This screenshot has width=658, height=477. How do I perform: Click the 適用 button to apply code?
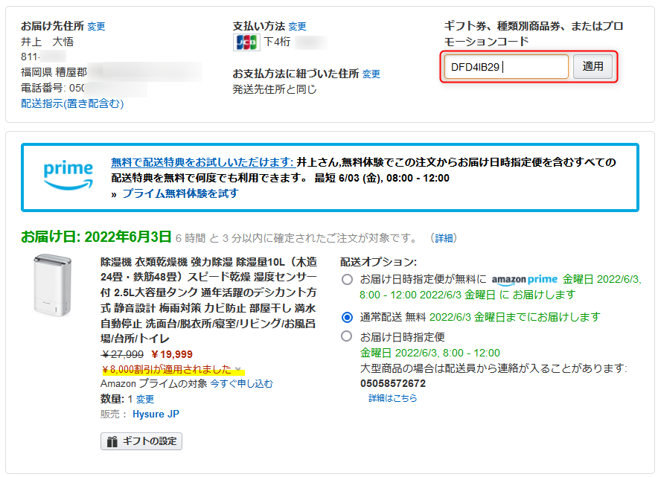click(x=592, y=66)
